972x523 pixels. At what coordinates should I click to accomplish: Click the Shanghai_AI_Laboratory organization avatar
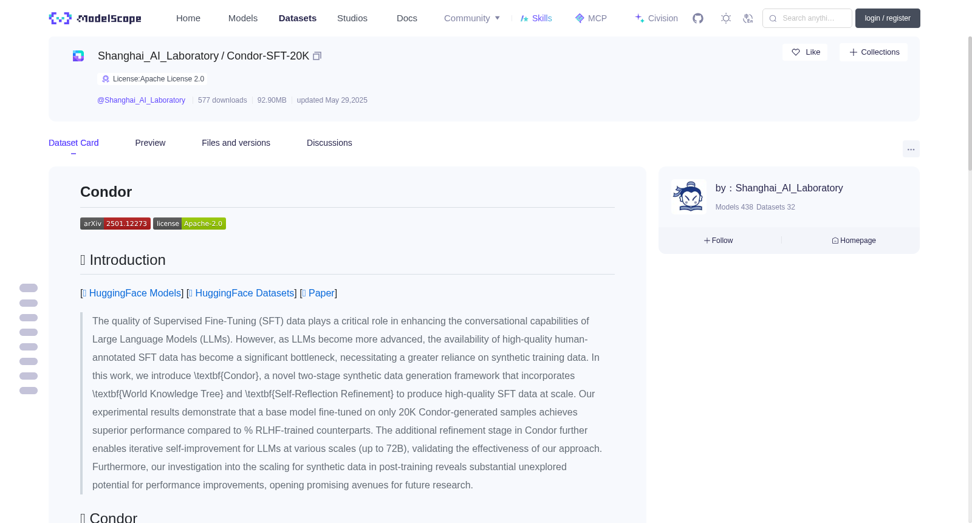[689, 197]
